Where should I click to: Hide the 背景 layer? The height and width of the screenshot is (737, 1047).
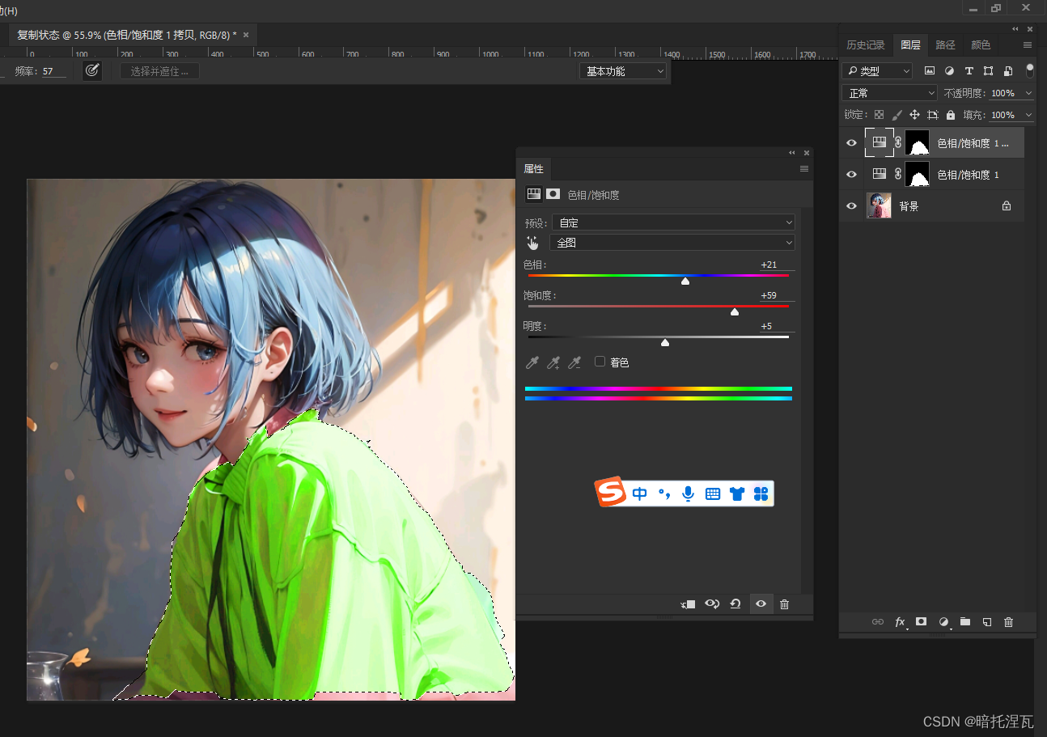[851, 206]
